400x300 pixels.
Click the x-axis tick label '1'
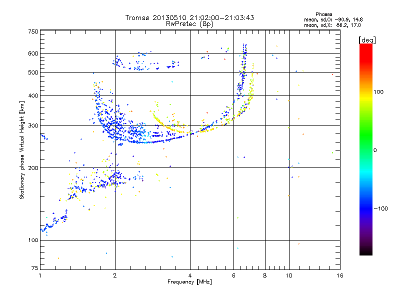(x=40, y=275)
